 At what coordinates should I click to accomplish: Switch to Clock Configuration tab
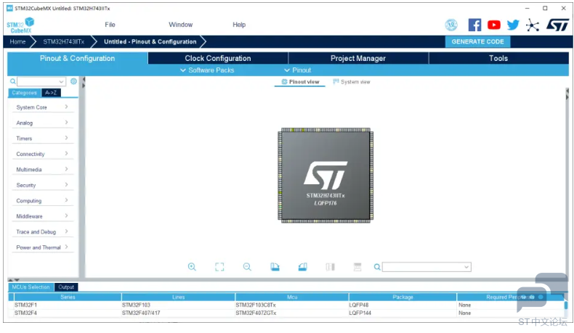[x=218, y=58]
